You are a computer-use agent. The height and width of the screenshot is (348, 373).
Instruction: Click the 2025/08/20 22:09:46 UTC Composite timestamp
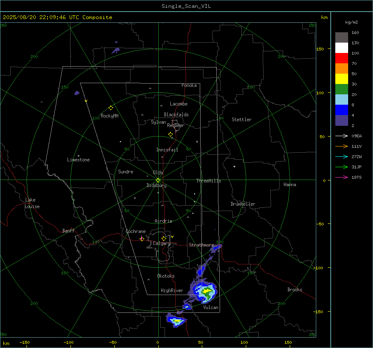coord(57,17)
